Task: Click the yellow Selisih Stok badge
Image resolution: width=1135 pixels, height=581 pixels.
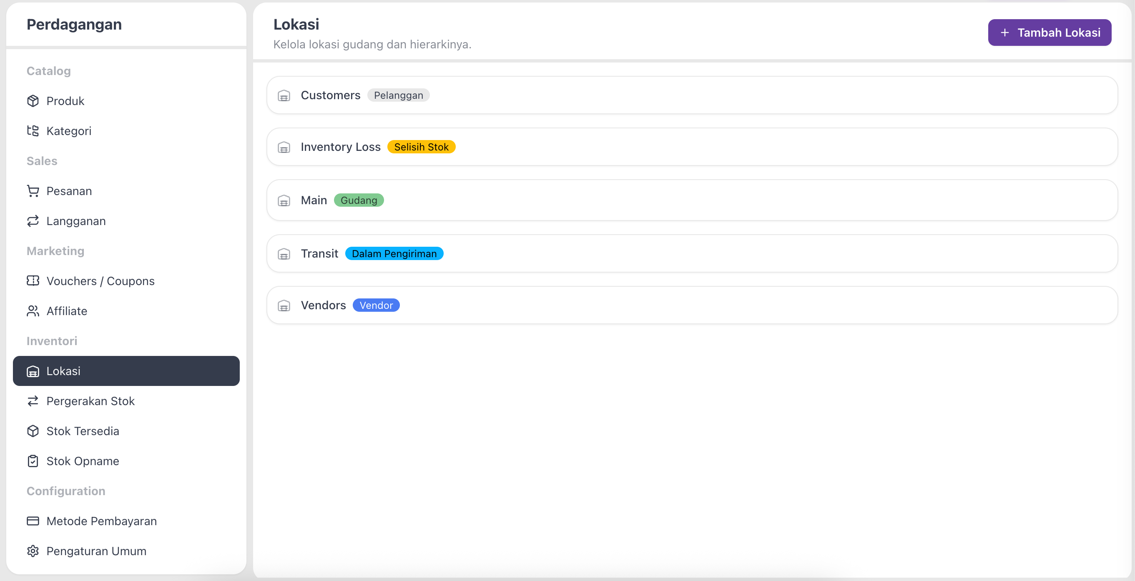Action: coord(421,147)
